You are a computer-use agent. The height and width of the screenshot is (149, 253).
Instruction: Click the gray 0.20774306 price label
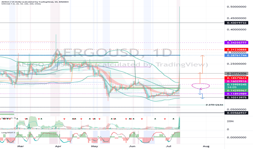[x=236, y=73]
